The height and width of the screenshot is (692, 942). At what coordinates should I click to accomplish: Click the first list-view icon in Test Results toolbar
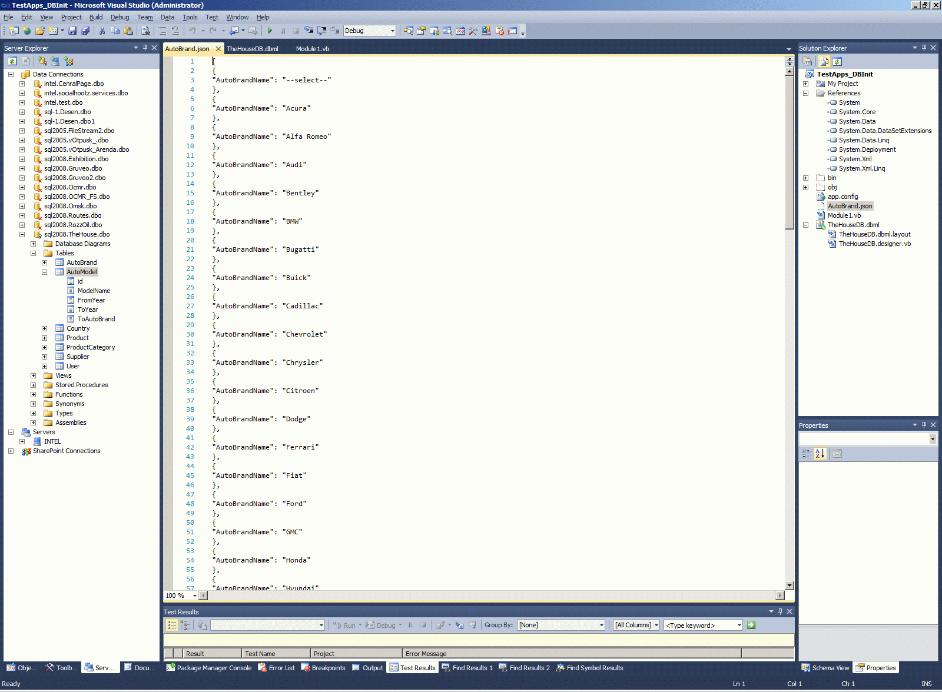pyautogui.click(x=171, y=625)
